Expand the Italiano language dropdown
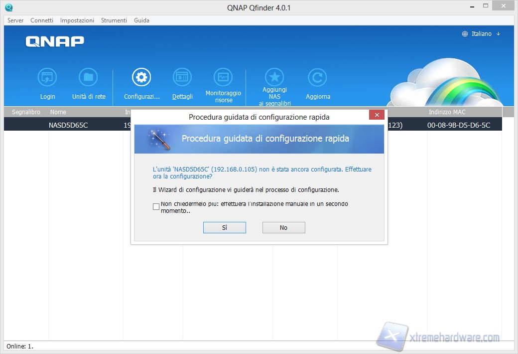The height and width of the screenshot is (354, 518). (x=481, y=34)
